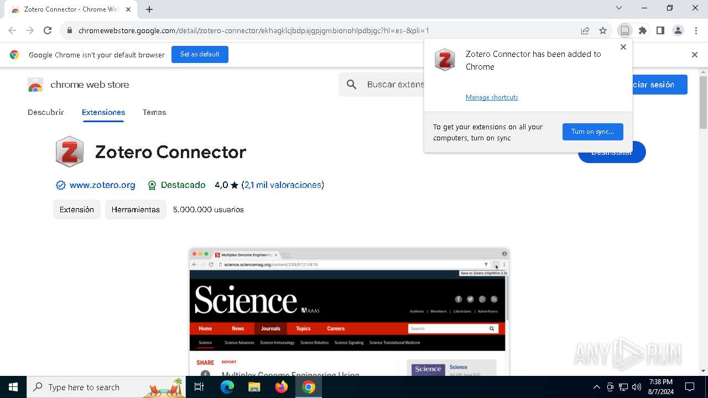This screenshot has width=708, height=398.
Task: Click the 5.000.000 usuarios text
Action: (209, 210)
